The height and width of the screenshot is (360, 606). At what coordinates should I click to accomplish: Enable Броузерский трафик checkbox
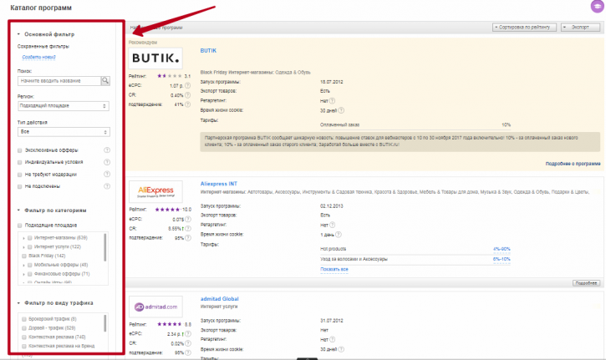click(x=24, y=319)
